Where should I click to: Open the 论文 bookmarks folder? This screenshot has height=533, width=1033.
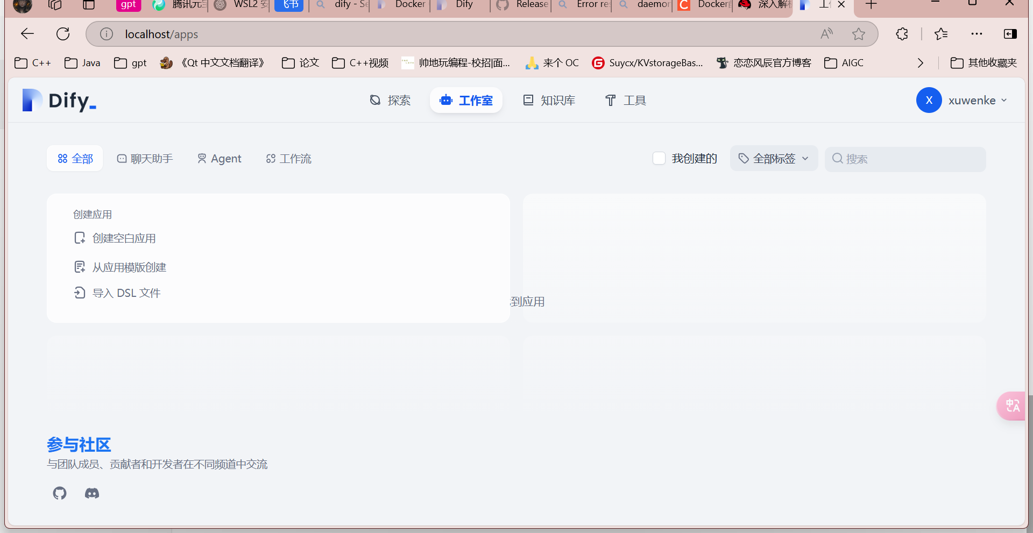[300, 63]
